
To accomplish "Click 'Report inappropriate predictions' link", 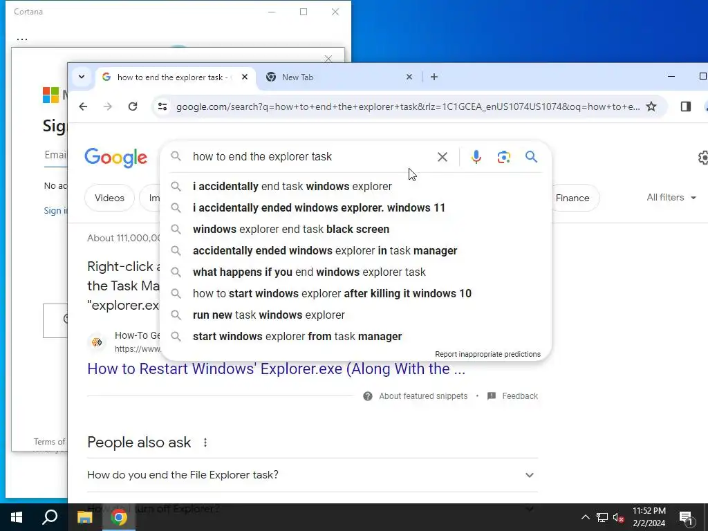I will 487,354.
